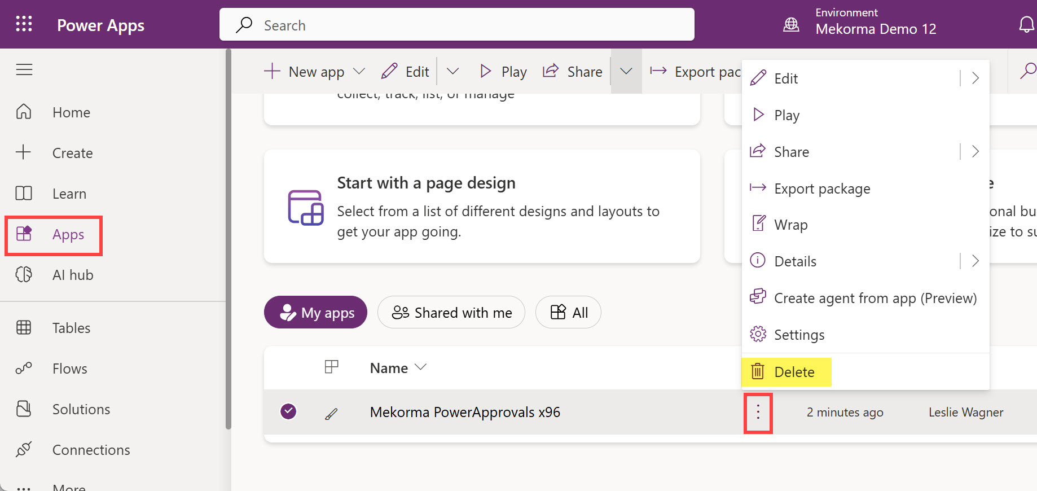Switch to the Shared with me filter

451,312
